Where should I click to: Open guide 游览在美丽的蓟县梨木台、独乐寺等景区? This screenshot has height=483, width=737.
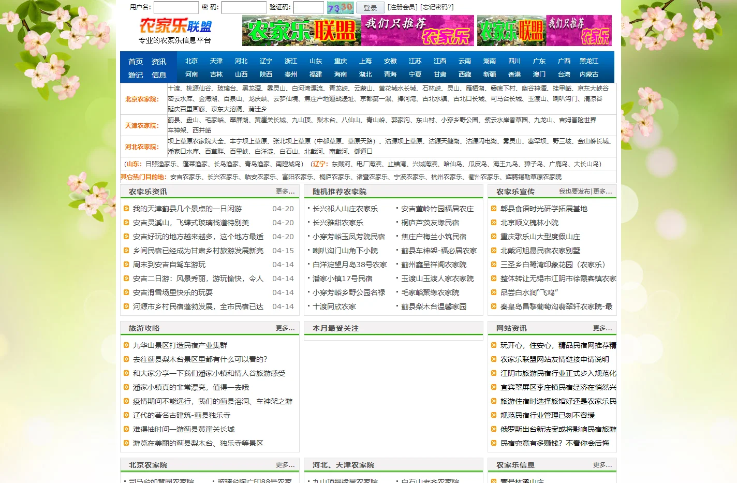198,443
